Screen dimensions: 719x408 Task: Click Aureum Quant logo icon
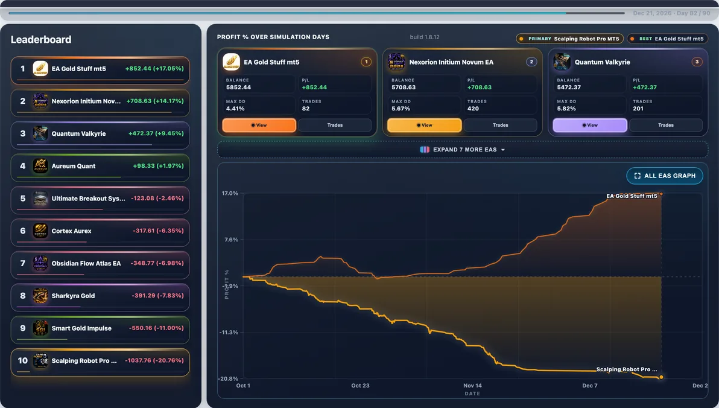(x=40, y=166)
